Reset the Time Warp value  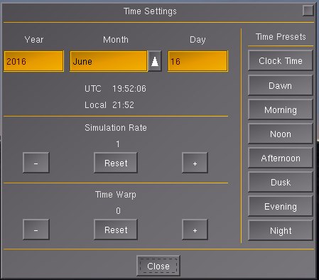click(116, 230)
